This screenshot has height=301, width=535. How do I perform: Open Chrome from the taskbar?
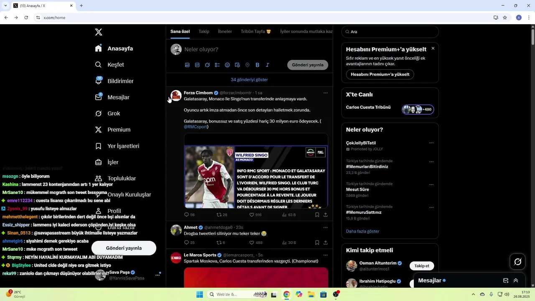pos(286,294)
